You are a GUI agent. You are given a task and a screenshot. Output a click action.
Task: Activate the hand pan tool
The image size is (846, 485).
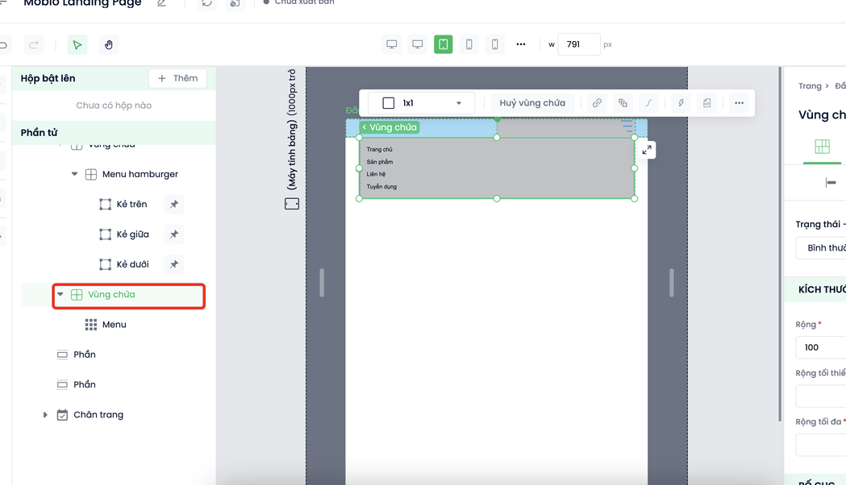click(x=109, y=45)
